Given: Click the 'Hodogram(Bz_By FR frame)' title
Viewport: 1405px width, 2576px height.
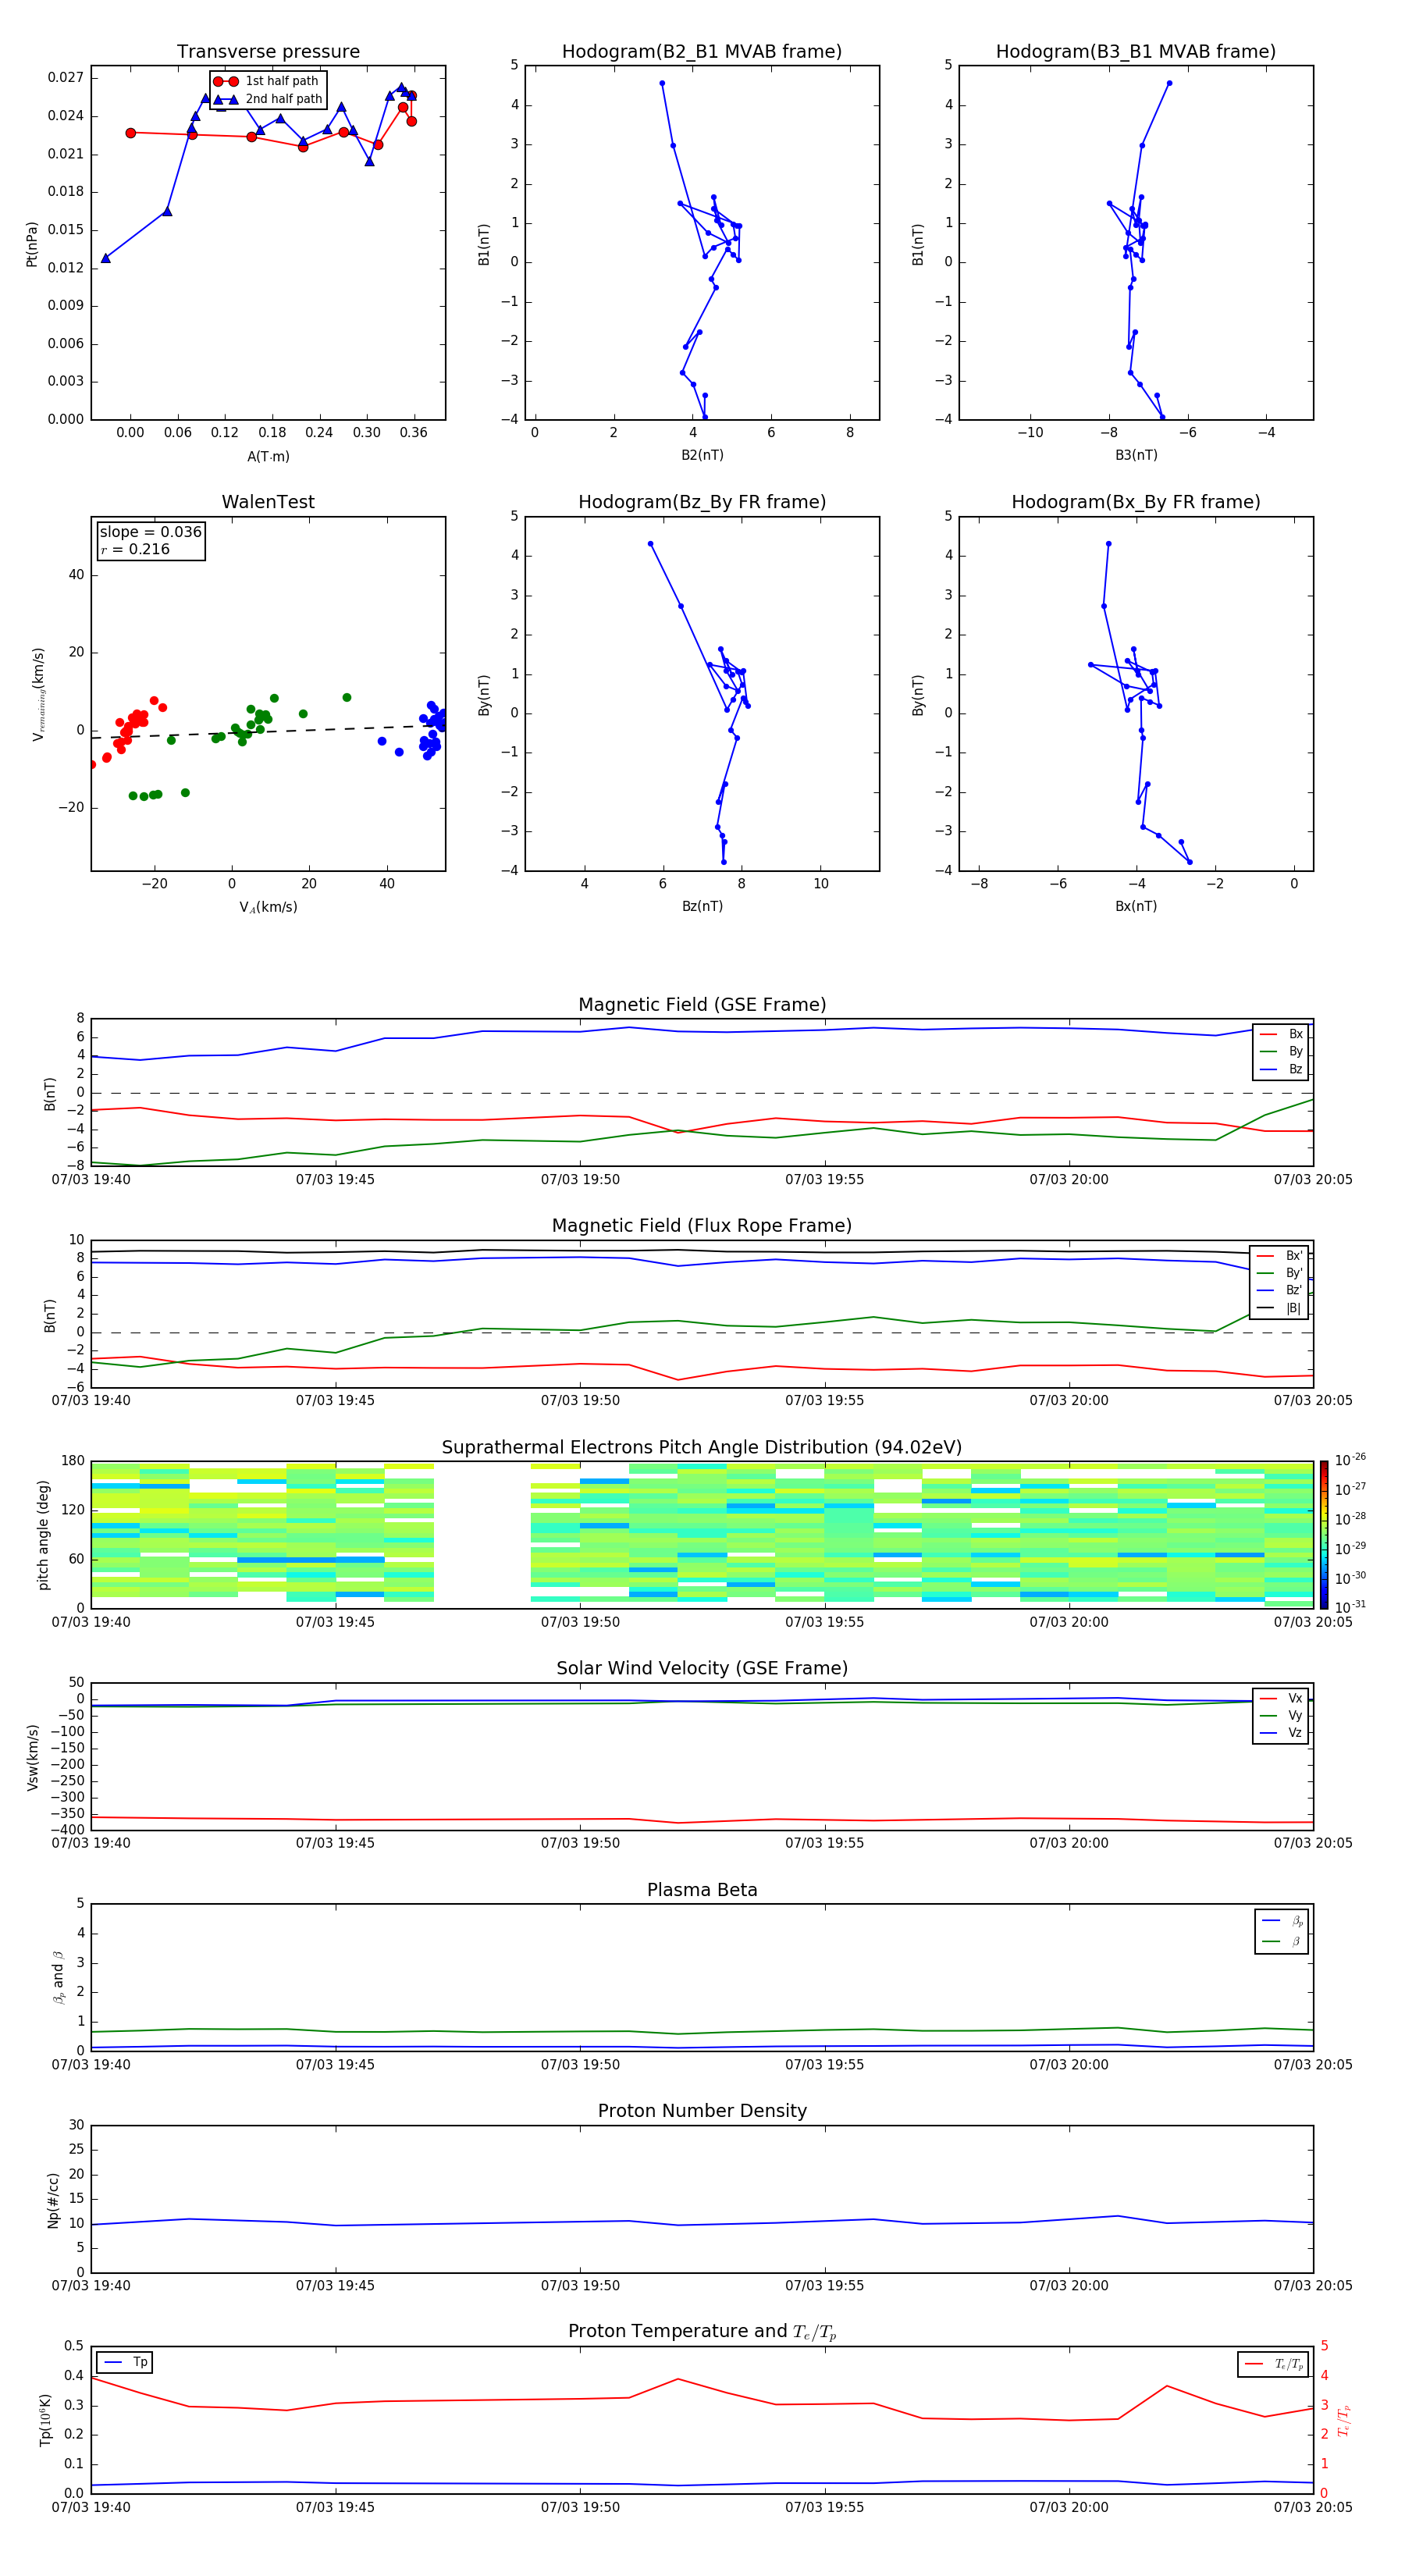Looking at the screenshot, I should pos(702,502).
